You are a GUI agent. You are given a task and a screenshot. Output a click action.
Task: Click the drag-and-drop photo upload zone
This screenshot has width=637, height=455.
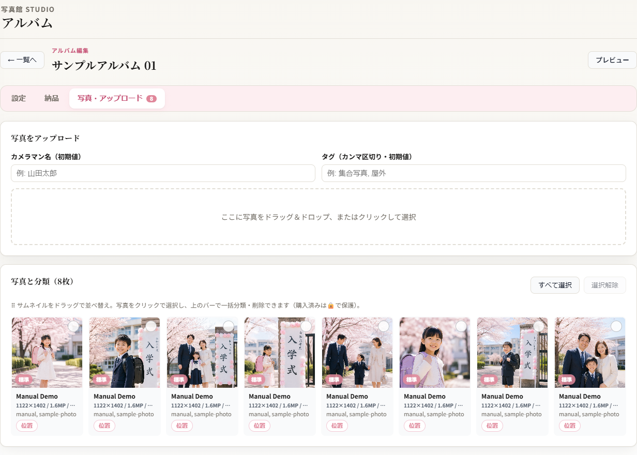click(318, 217)
